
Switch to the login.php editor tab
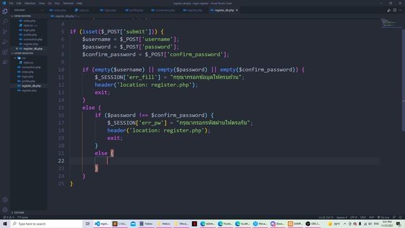(109, 10)
